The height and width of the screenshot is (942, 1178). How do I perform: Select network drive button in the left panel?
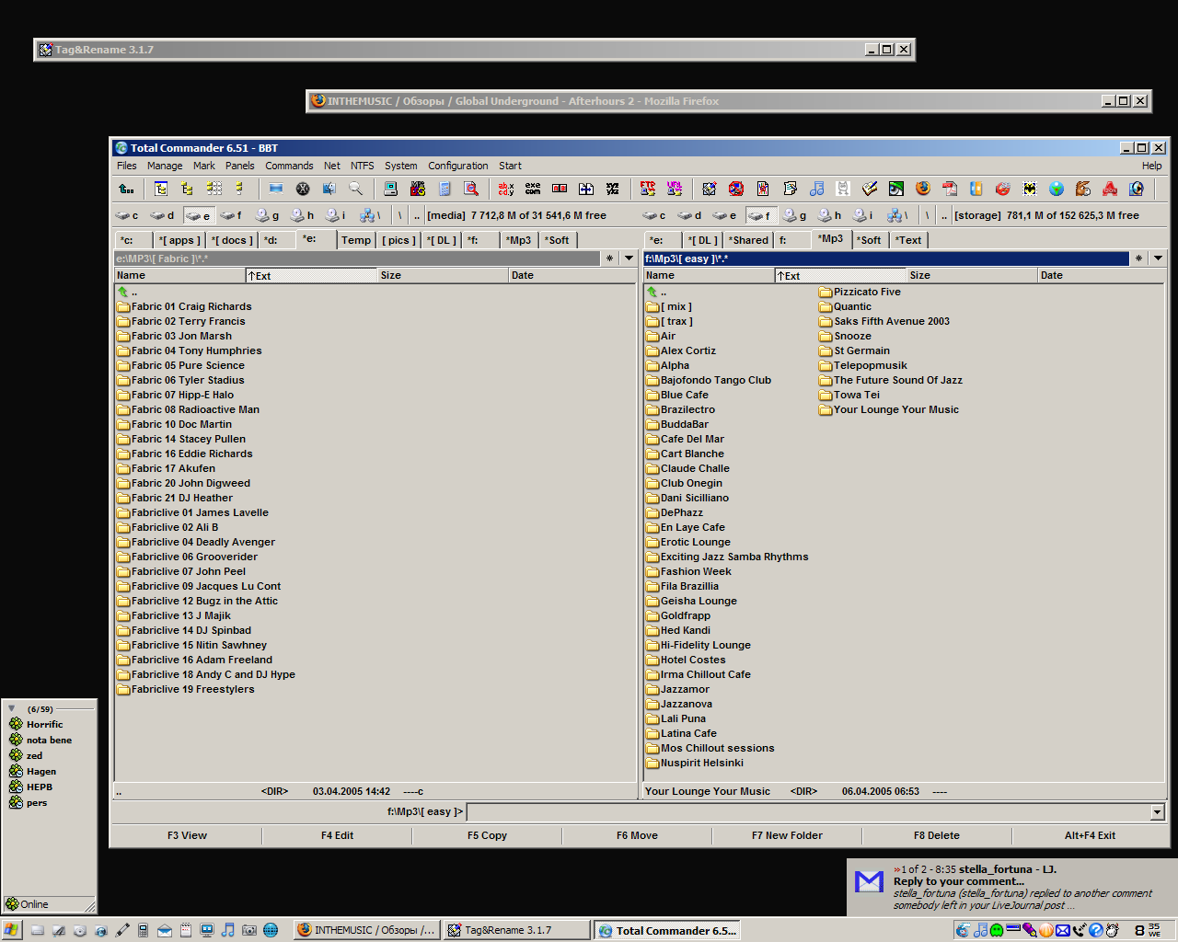point(369,215)
